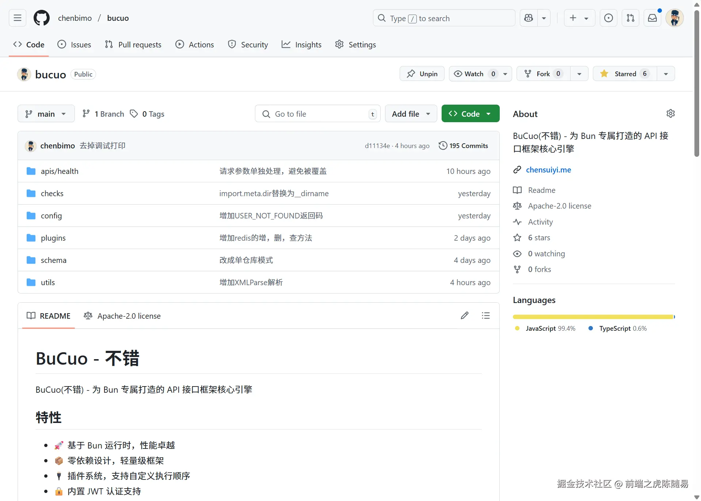Screen dimensions: 701x501
Task: Open the main branch selector dropdown
Action: [46, 114]
